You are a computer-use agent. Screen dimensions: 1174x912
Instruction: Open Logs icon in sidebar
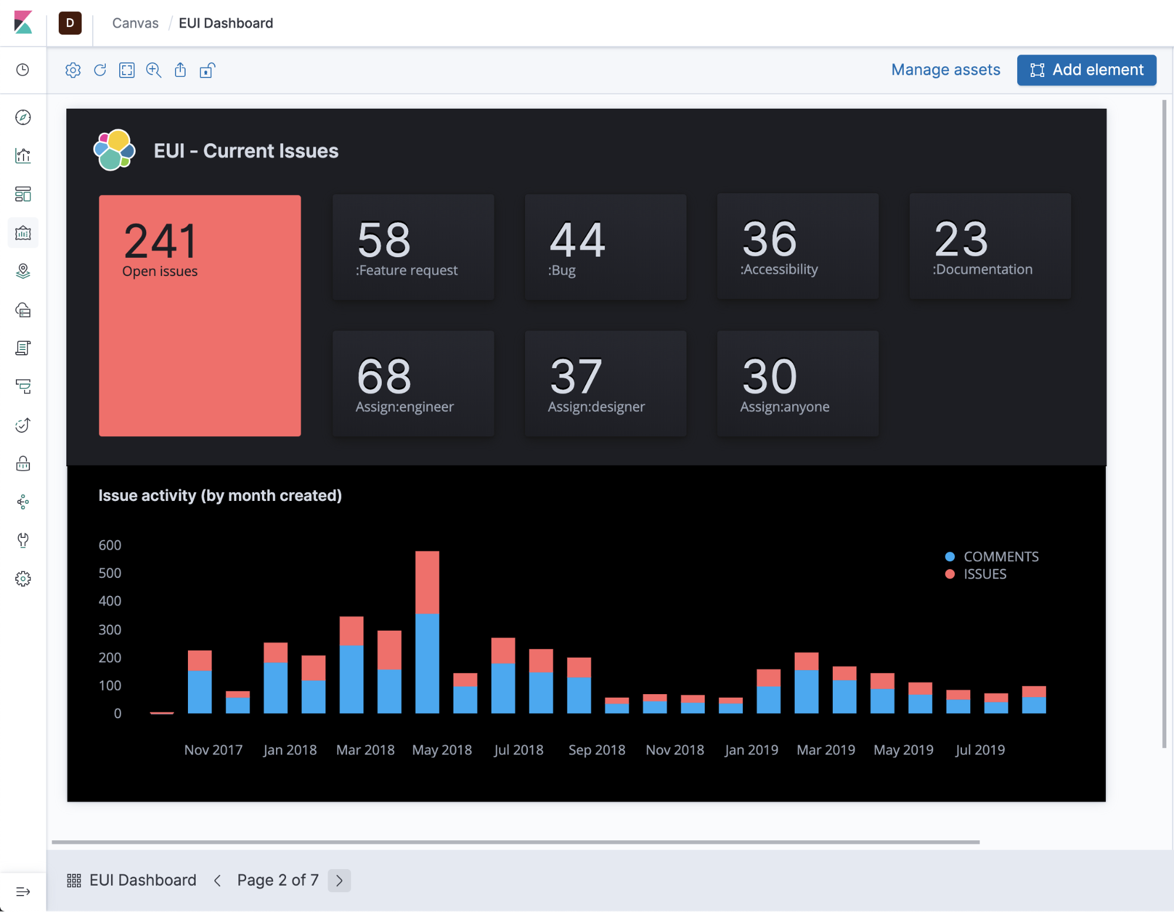[23, 348]
